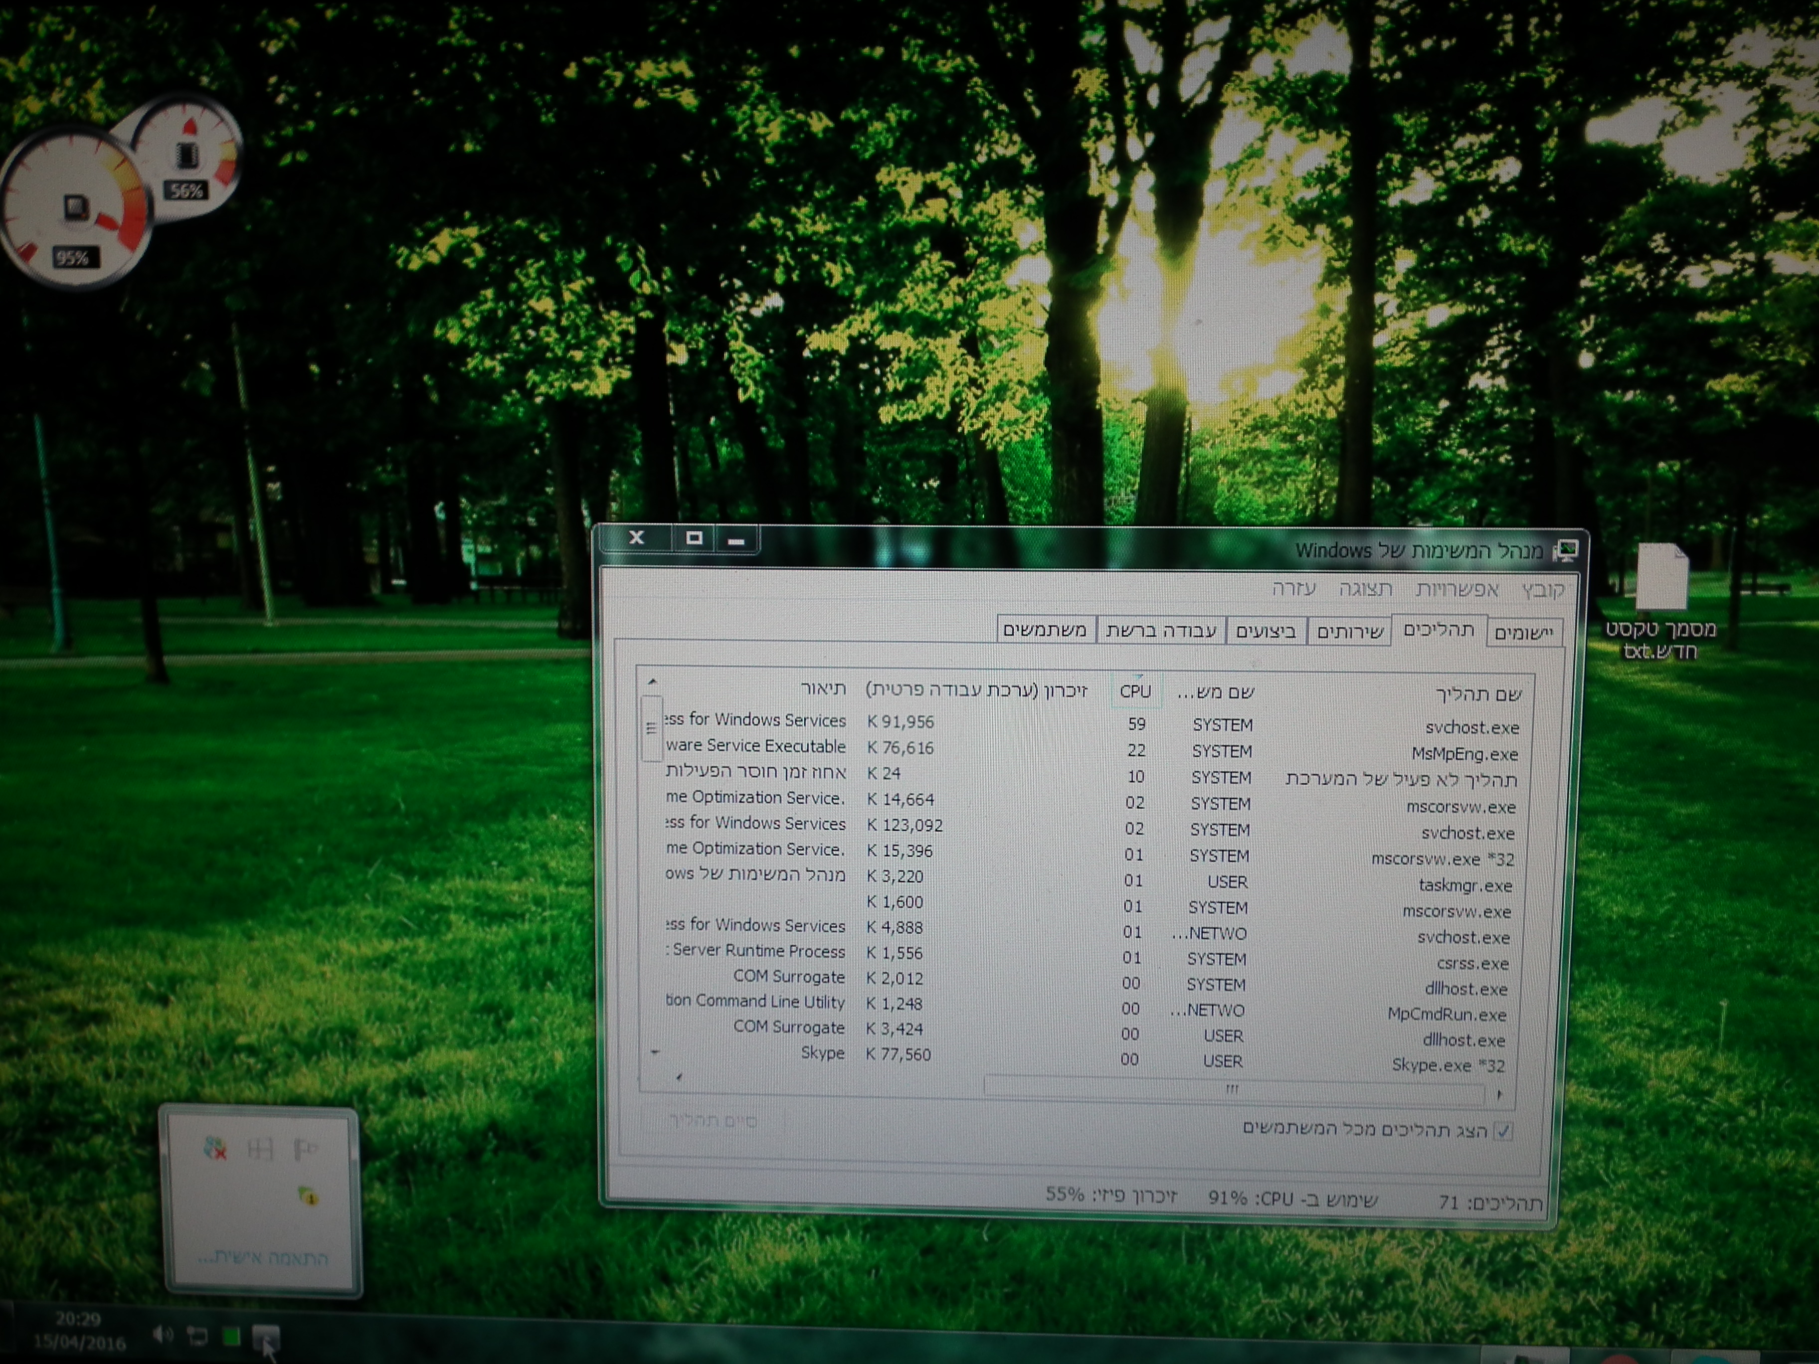This screenshot has height=1364, width=1819.
Task: Click the memory value K 123,092
Action: point(905,825)
